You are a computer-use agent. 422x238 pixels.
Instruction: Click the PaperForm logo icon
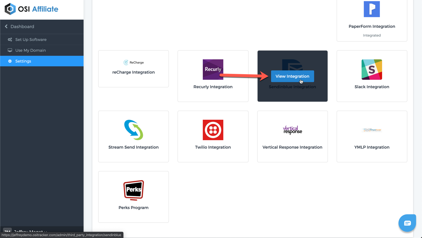click(x=372, y=9)
